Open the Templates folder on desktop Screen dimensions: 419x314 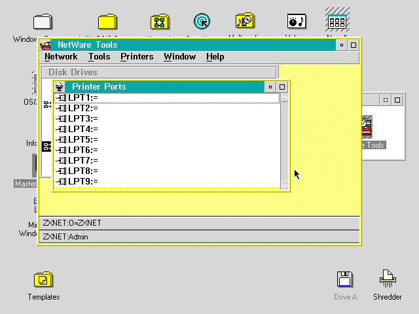pos(44,279)
